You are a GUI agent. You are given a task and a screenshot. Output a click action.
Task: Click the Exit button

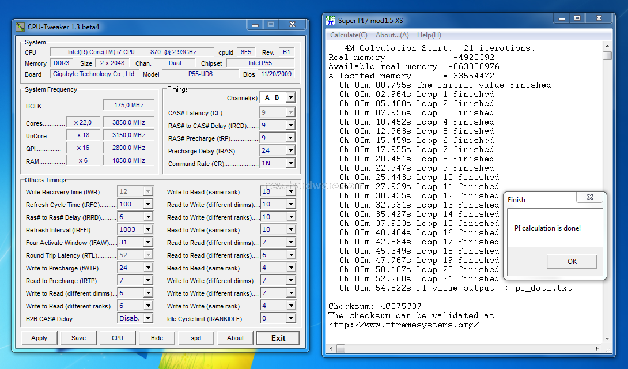click(x=278, y=338)
